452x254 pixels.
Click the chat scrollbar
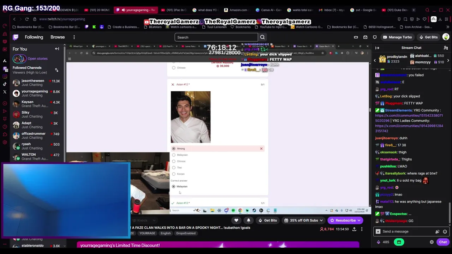[x=450, y=213]
